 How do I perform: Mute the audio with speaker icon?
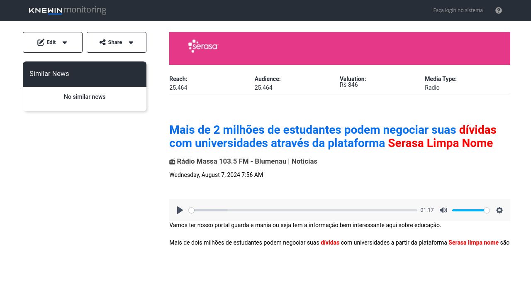point(443,210)
